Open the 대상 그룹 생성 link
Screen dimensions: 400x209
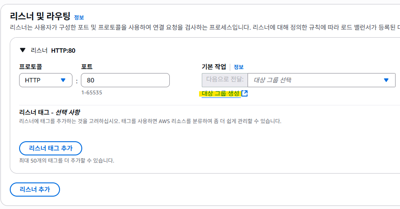click(220, 93)
